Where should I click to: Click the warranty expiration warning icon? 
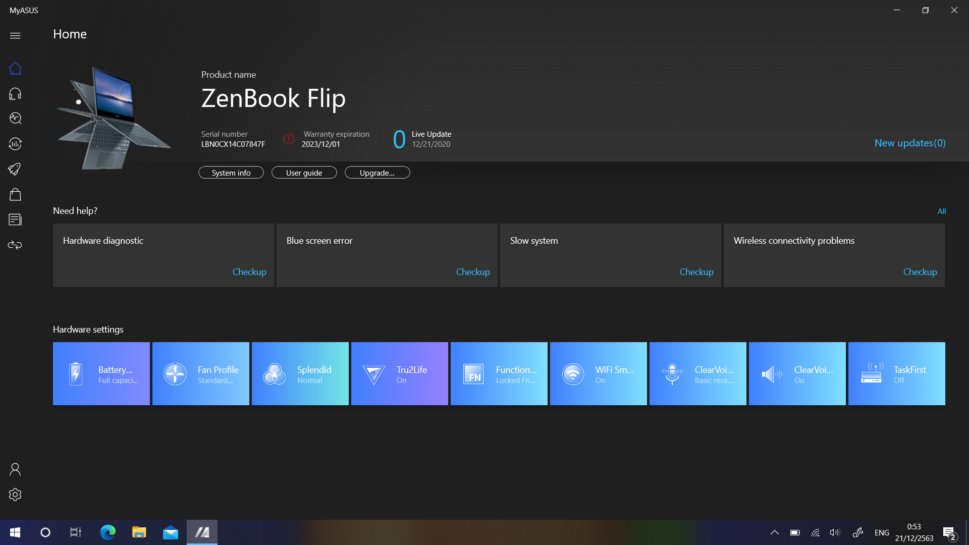(289, 139)
